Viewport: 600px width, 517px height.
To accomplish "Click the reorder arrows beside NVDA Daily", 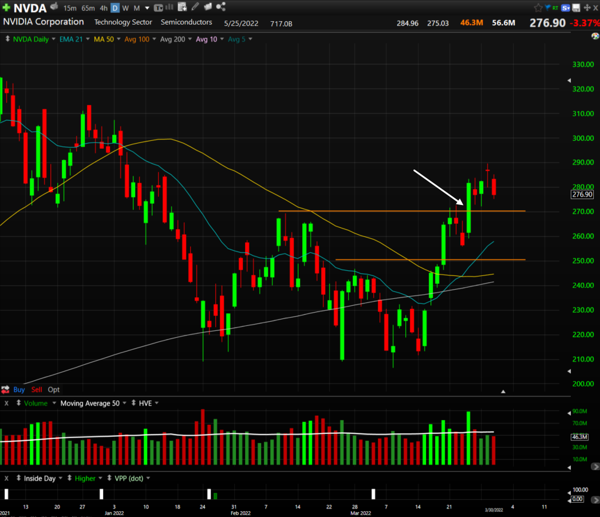I will pos(7,39).
